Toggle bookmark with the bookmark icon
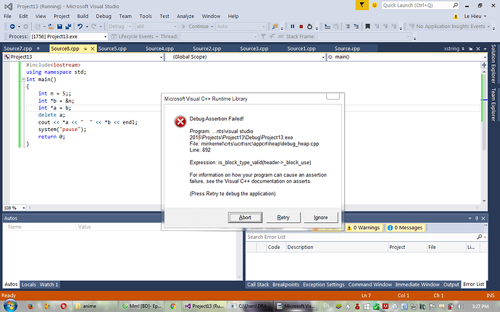This screenshot has height=312, width=500. click(x=367, y=27)
